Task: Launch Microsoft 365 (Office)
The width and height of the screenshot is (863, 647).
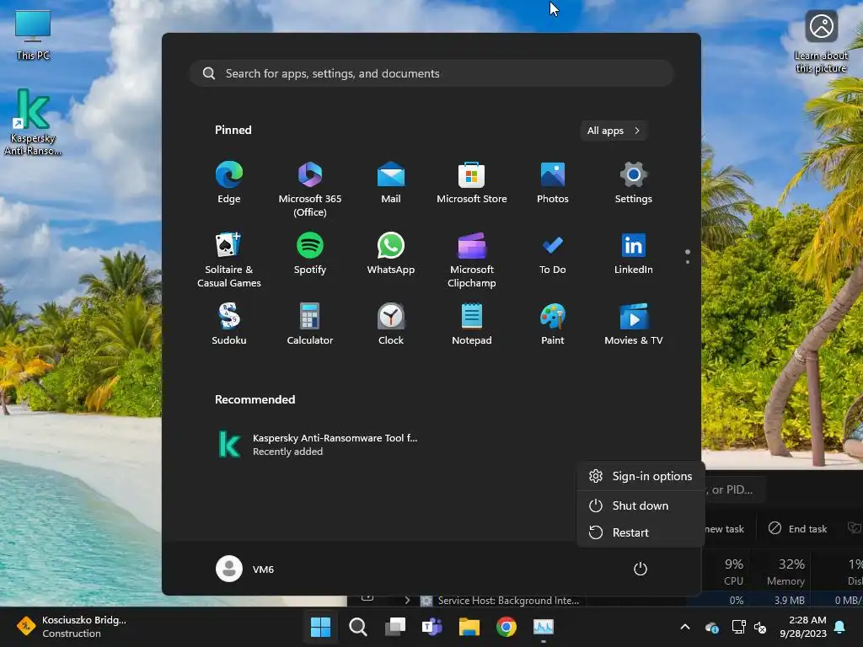Action: click(x=310, y=188)
